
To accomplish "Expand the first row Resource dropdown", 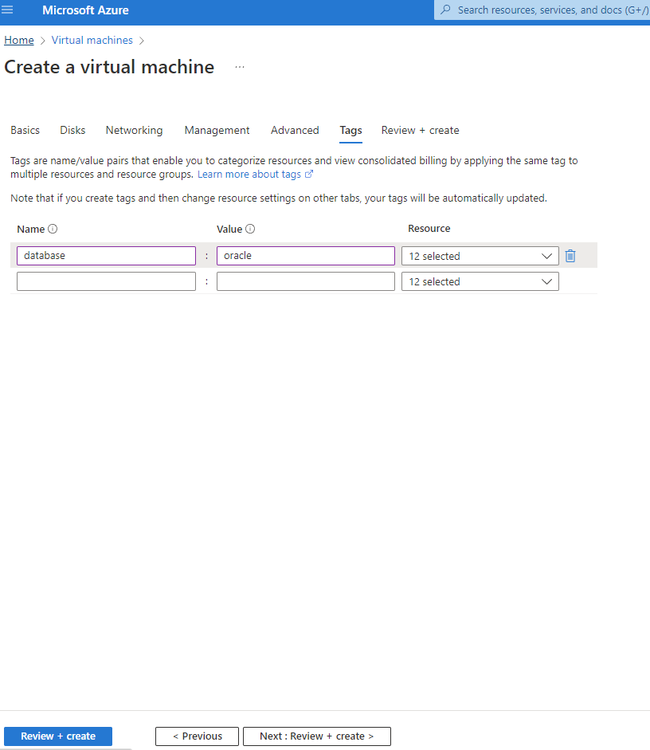I will coord(480,256).
